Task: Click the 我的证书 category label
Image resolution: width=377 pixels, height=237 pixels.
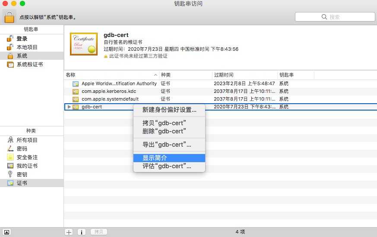Action: point(27,166)
